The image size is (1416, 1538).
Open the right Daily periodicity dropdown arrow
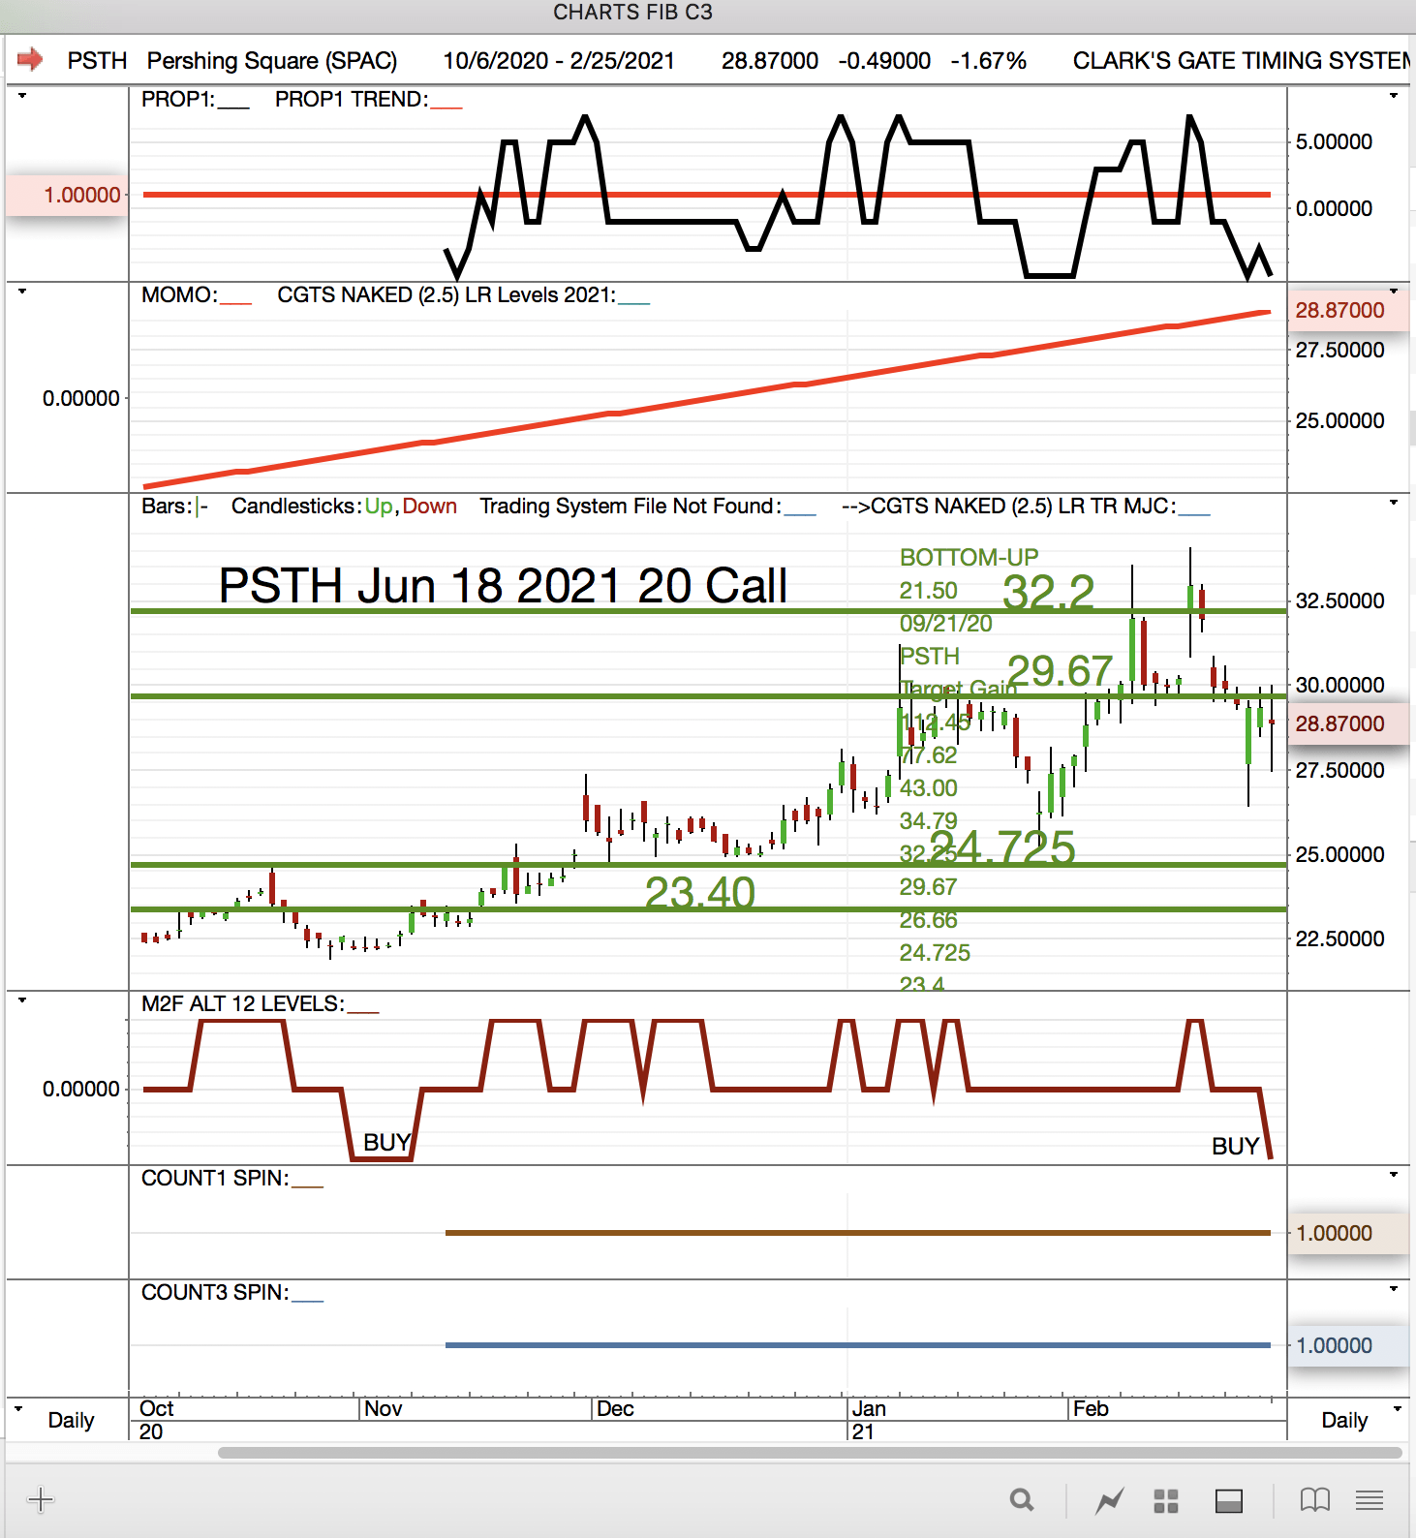pyautogui.click(x=1397, y=1409)
